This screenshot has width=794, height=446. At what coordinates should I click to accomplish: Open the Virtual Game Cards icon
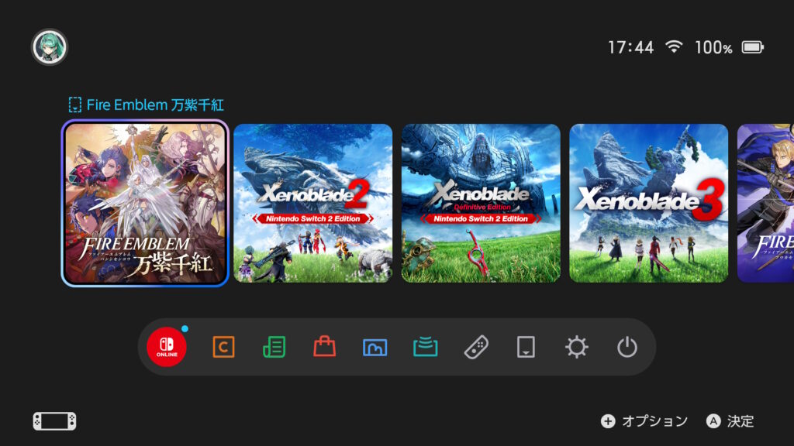(526, 348)
